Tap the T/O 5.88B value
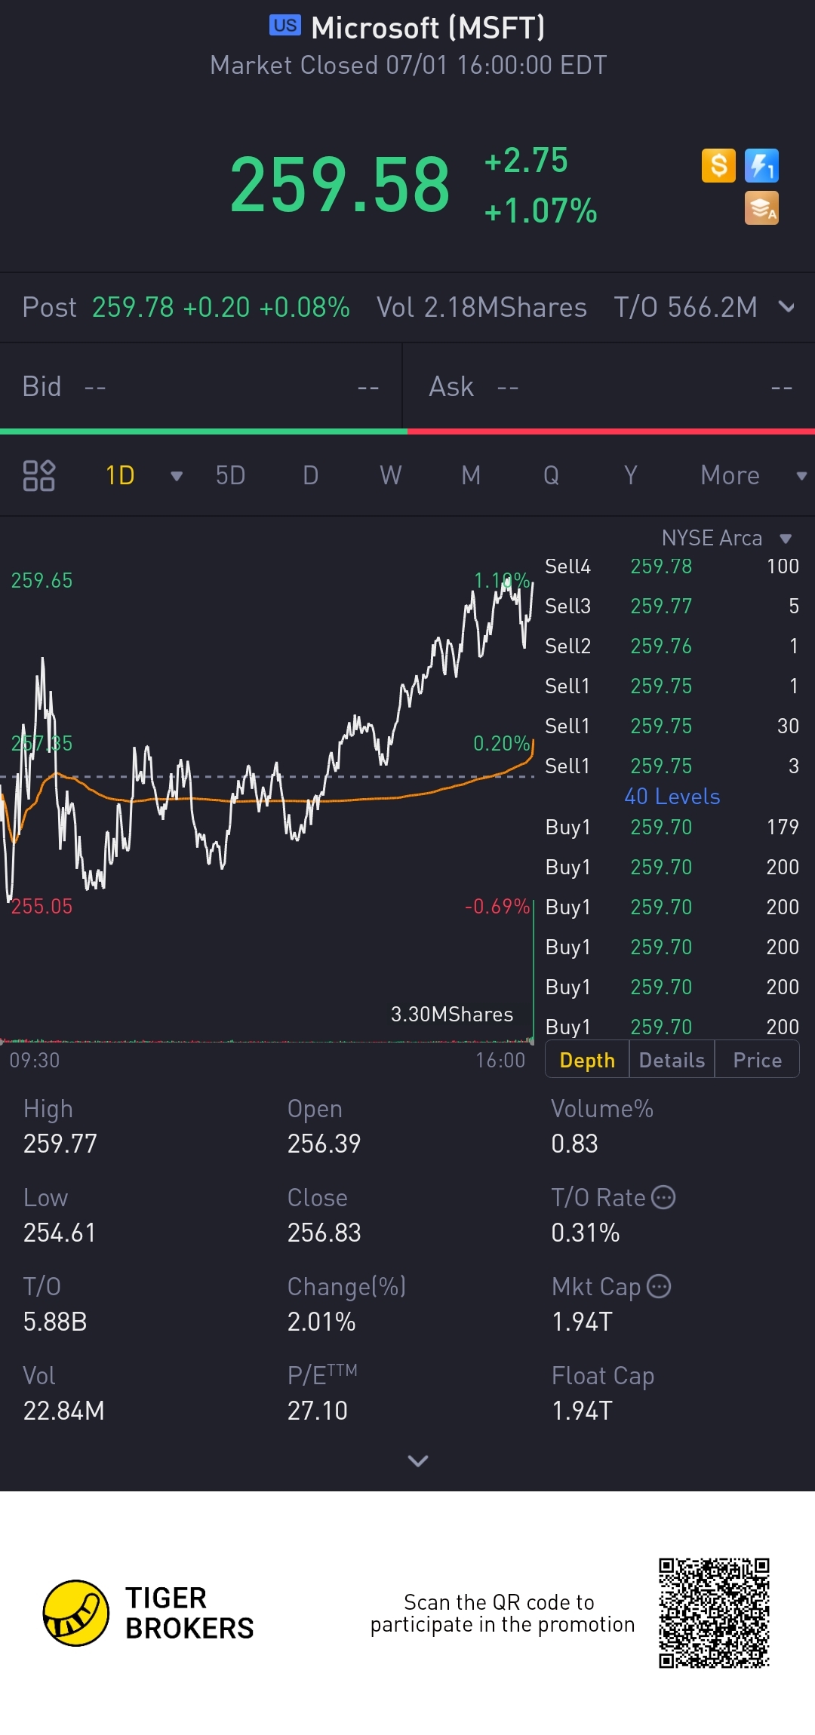The image size is (815, 1735). tap(55, 1322)
